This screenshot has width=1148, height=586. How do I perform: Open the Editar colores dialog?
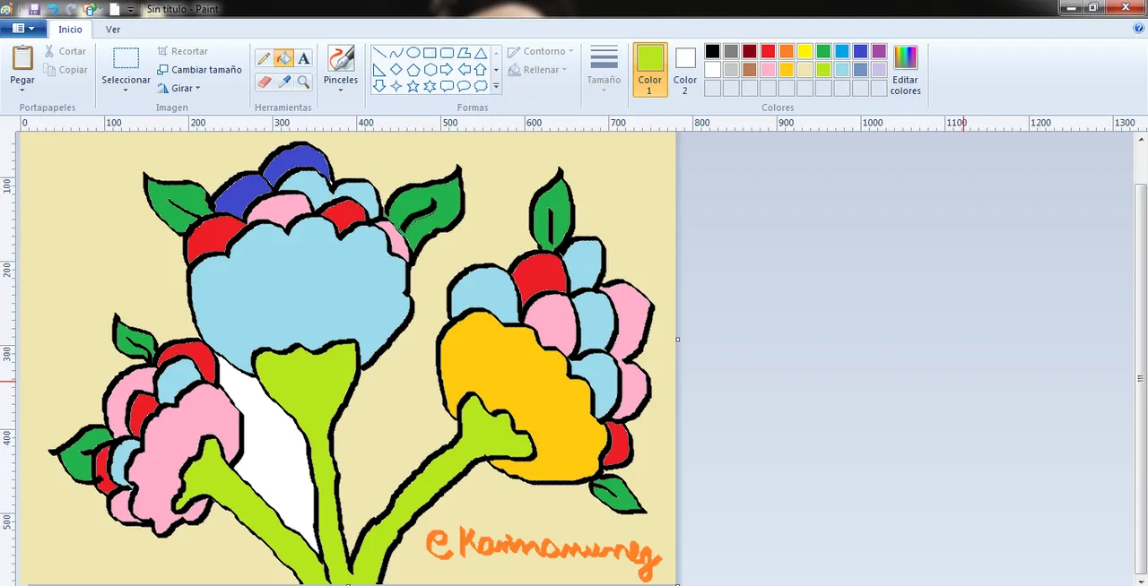(x=906, y=70)
